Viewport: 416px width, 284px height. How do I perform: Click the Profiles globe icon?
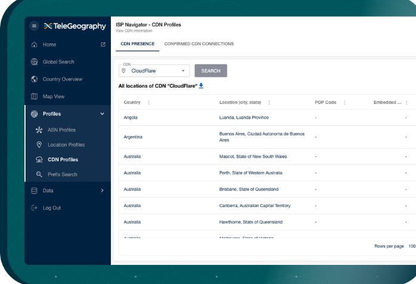(34, 114)
